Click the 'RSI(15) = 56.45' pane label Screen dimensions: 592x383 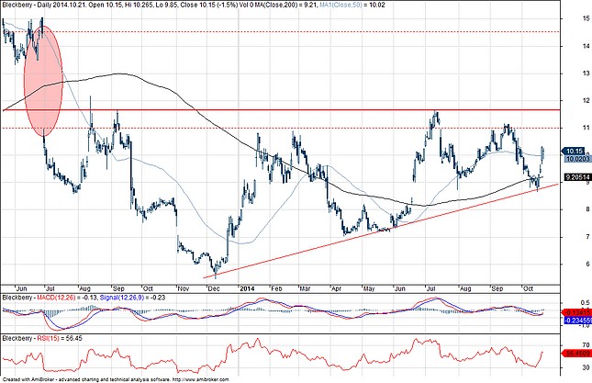click(x=60, y=338)
